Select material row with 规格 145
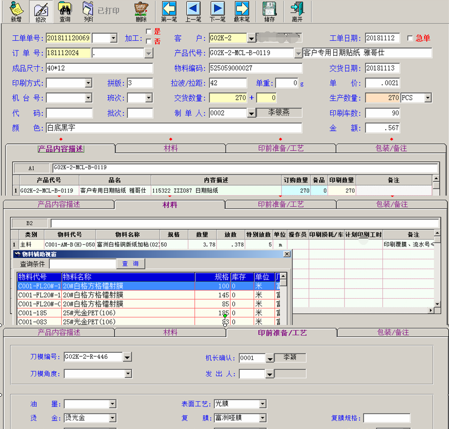Screen dimensions: 449x429 pyautogui.click(x=149, y=295)
